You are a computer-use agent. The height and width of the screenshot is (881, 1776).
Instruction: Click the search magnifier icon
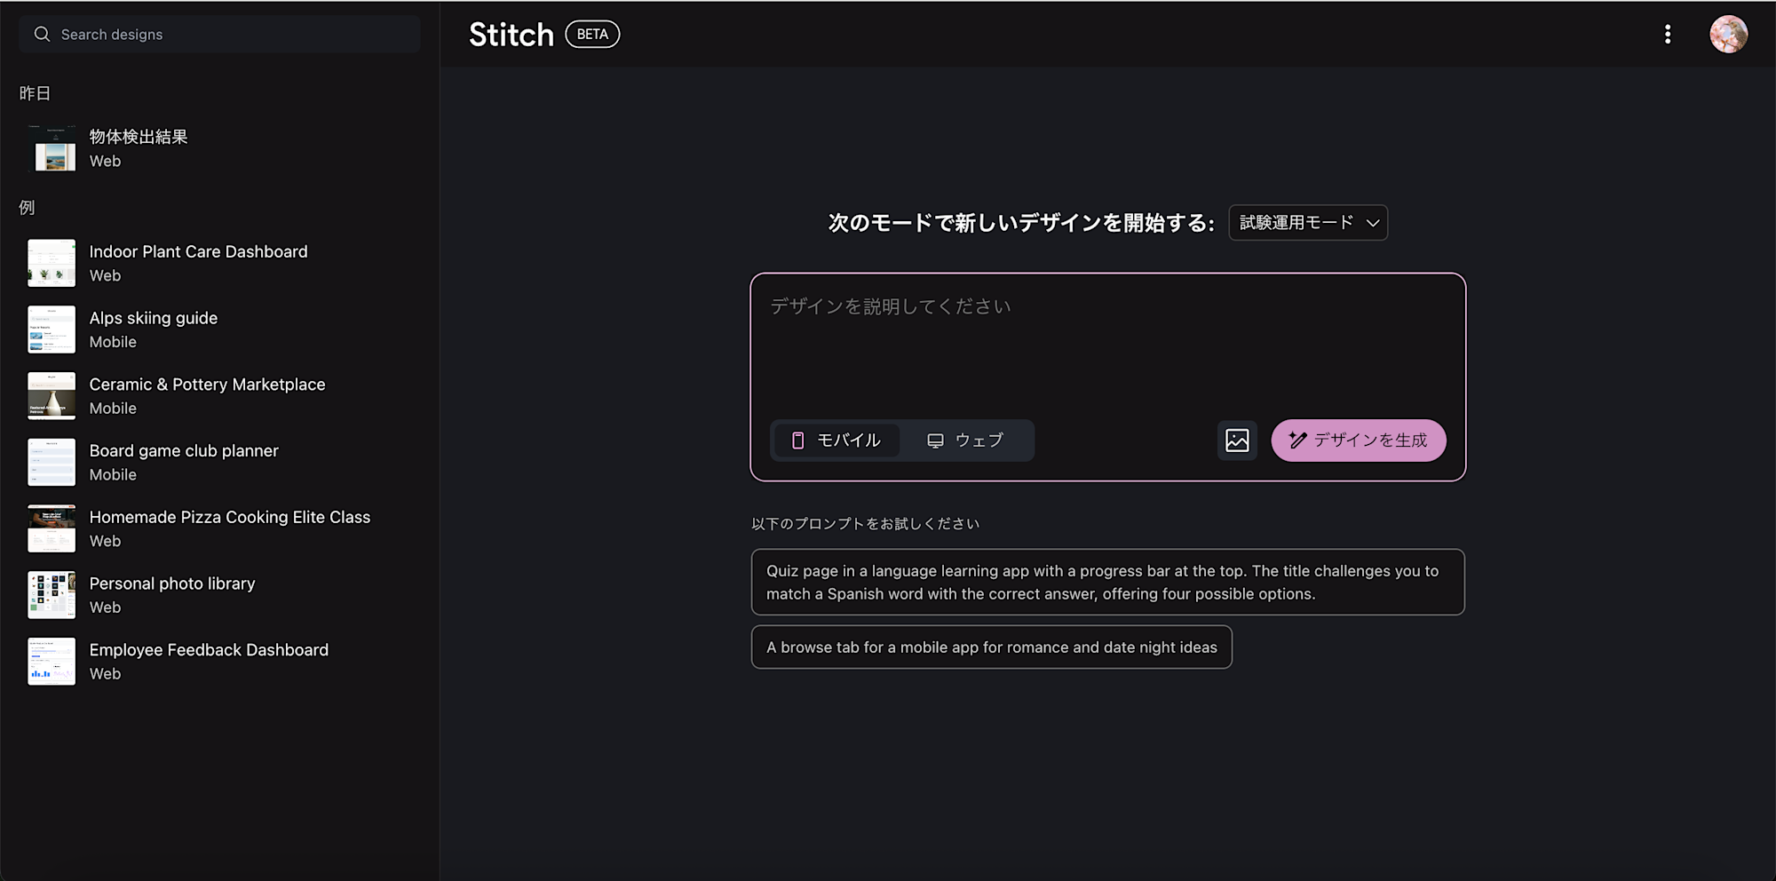tap(42, 35)
